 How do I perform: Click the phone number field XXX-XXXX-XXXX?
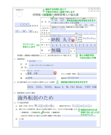click(82, 78)
